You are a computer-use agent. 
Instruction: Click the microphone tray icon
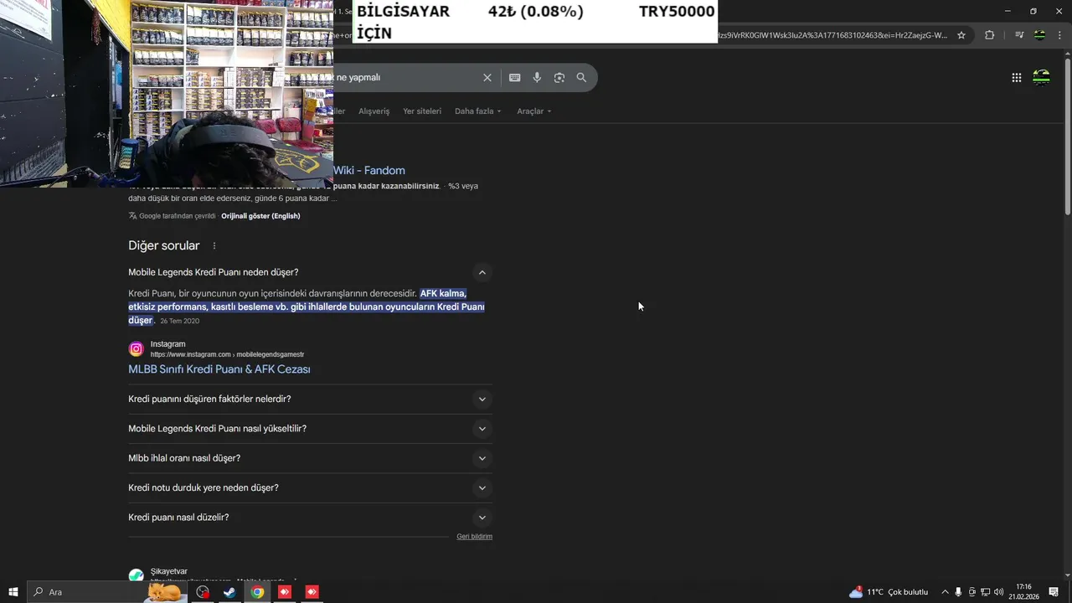[958, 592]
